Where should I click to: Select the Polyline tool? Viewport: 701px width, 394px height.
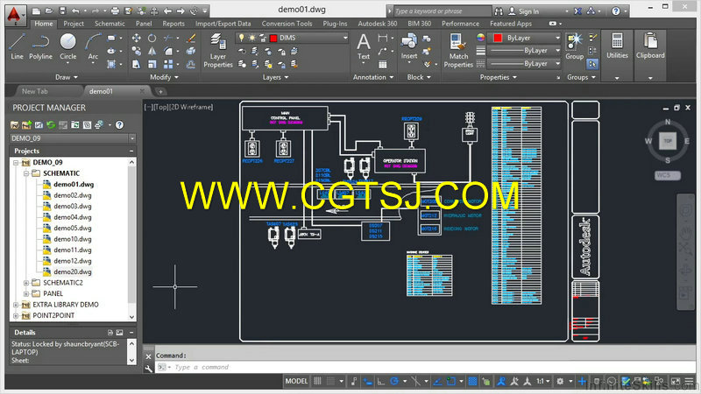pos(40,46)
